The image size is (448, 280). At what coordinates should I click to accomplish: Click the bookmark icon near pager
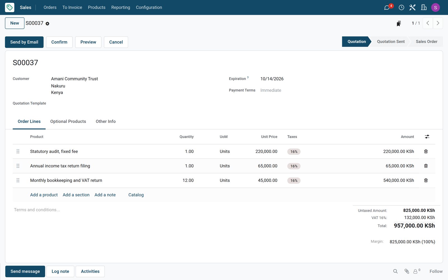click(x=399, y=23)
